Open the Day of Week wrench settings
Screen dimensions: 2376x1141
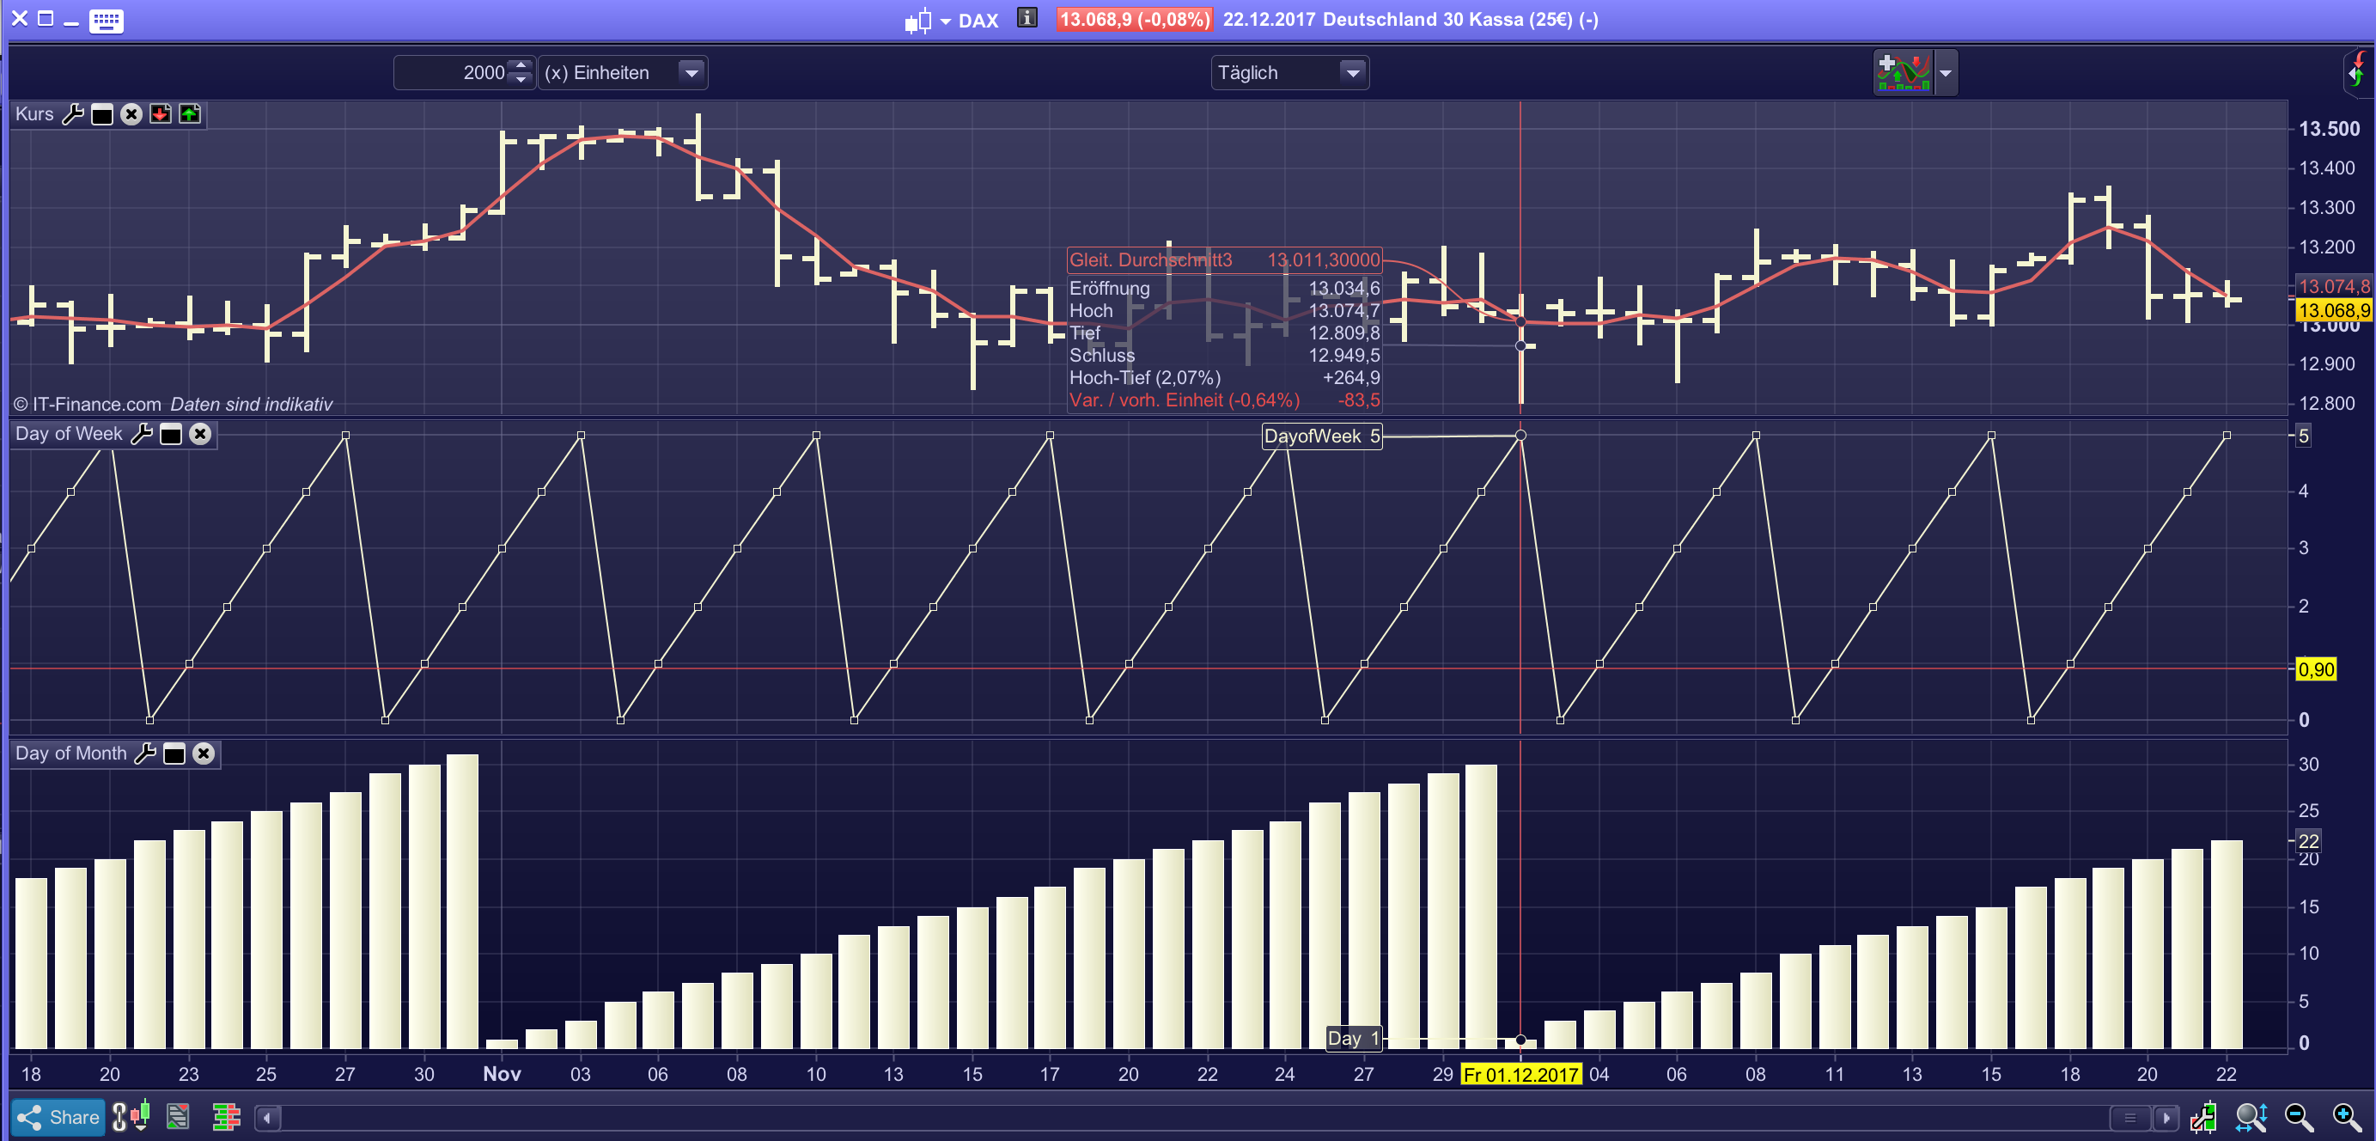pyautogui.click(x=142, y=434)
